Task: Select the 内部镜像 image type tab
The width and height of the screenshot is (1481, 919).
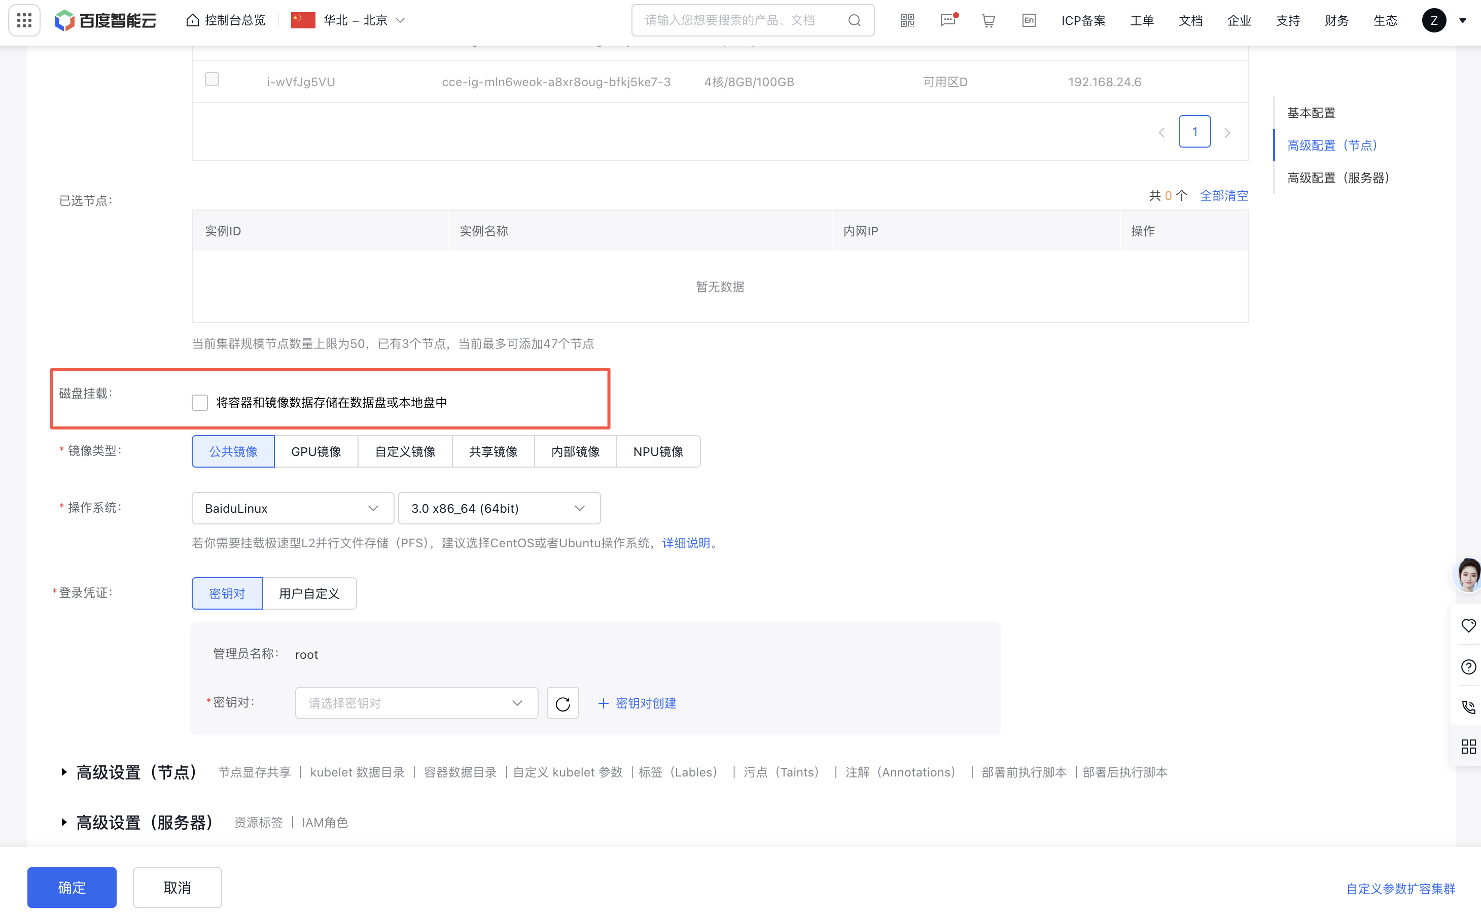Action: coord(576,451)
